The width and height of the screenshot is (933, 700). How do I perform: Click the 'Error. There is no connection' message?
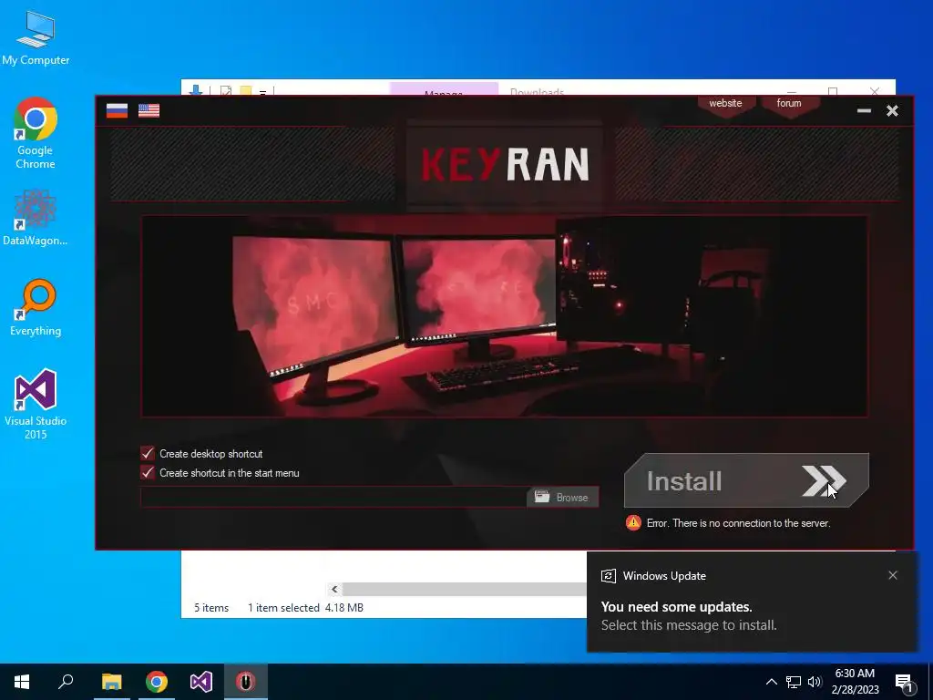click(738, 523)
